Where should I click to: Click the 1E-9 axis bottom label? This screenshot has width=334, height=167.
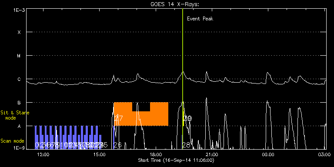point(19,148)
